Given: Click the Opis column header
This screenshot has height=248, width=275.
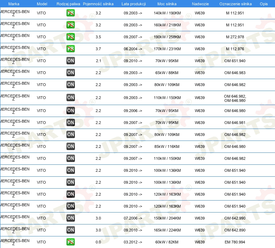Looking at the screenshot, I should coord(264,4).
